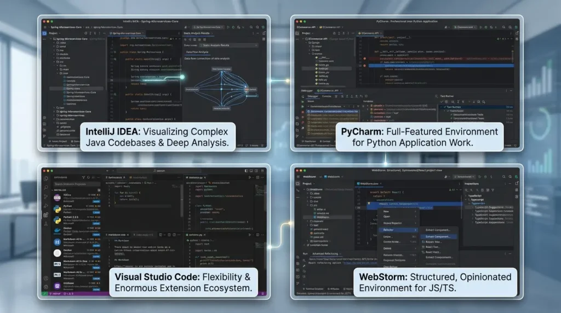This screenshot has width=561, height=313.
Task: Open Search view in VS Code activity bar
Action: pos(46,187)
